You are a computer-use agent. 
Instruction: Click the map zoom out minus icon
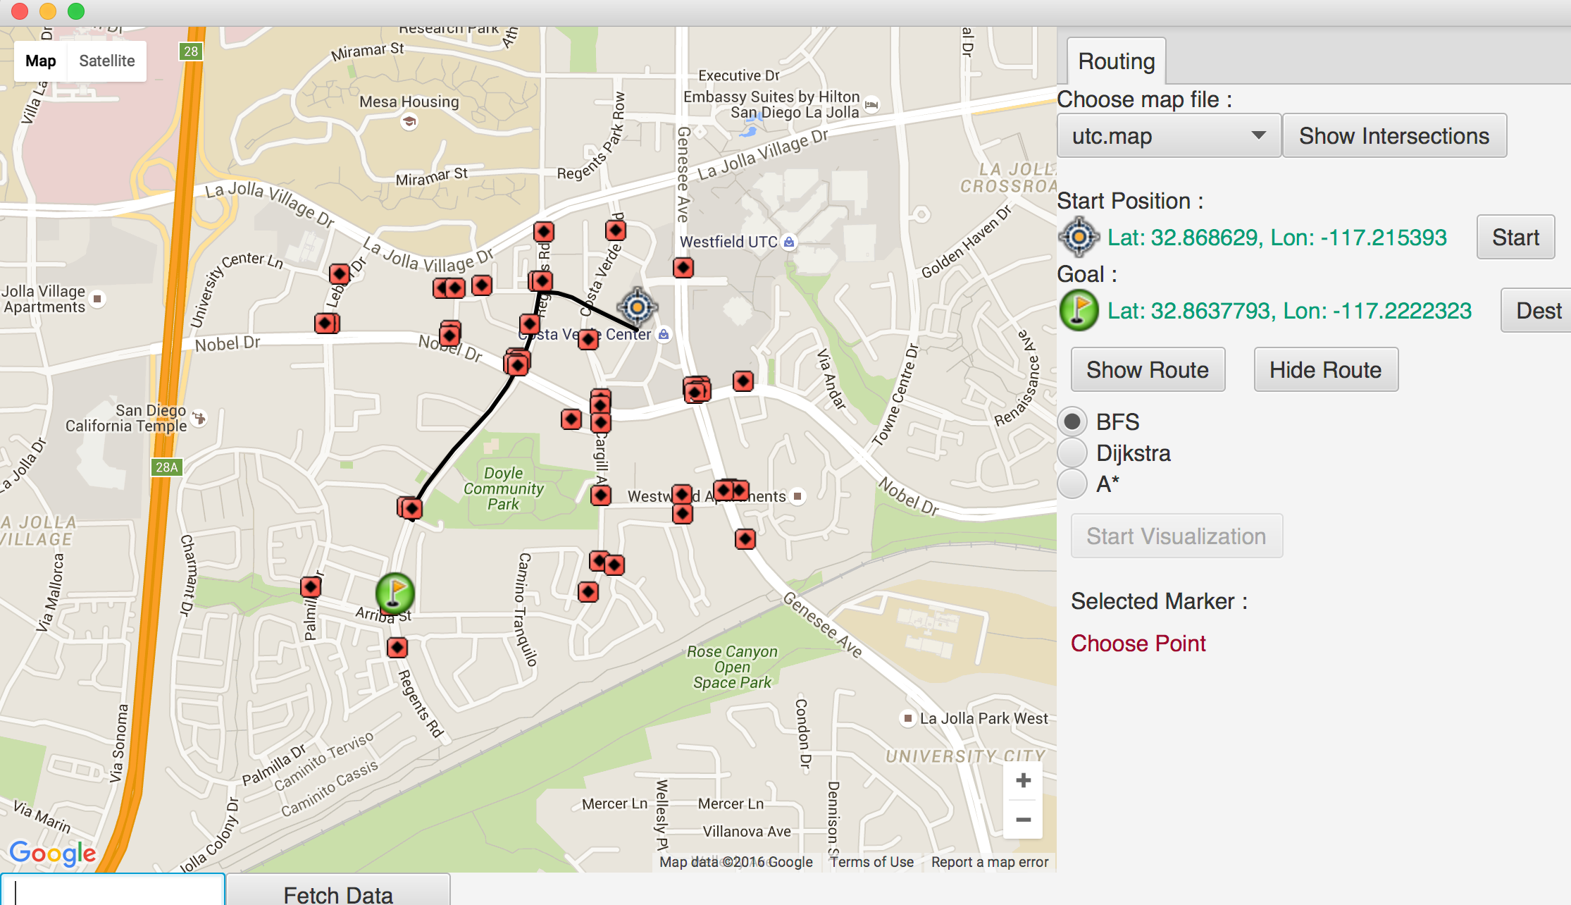pyautogui.click(x=1023, y=820)
